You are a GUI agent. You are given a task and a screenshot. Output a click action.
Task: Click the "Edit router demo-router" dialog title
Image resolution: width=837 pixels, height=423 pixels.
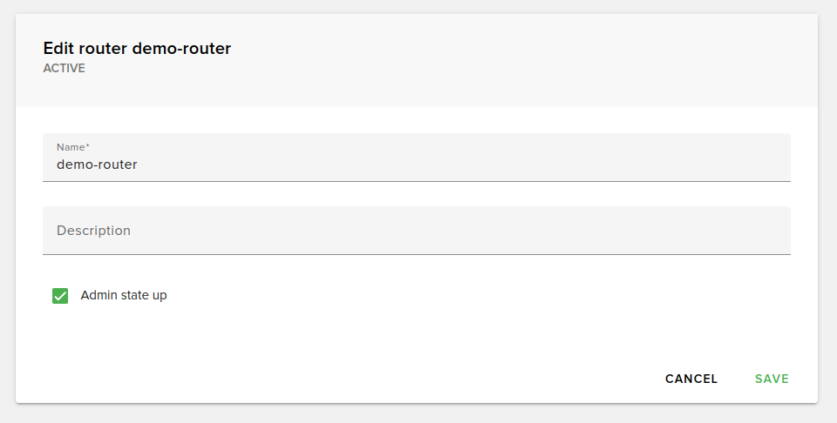pyautogui.click(x=137, y=49)
